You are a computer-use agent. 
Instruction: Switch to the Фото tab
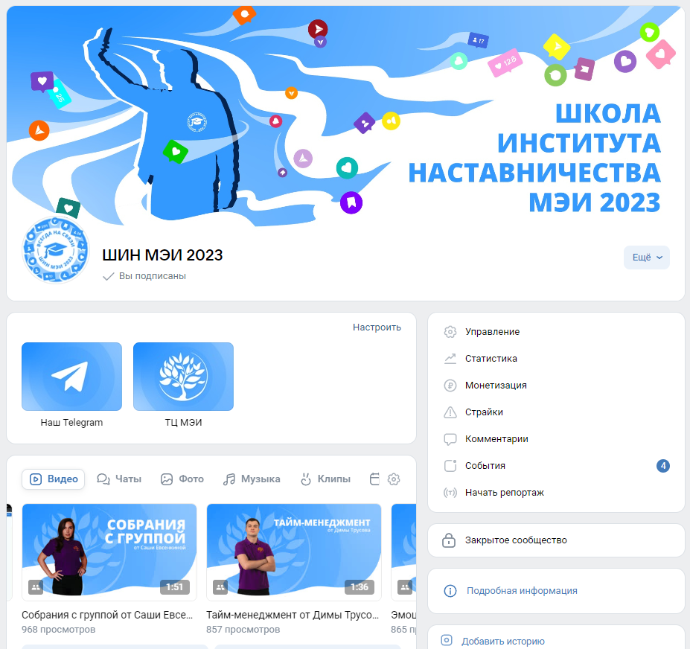(x=182, y=479)
